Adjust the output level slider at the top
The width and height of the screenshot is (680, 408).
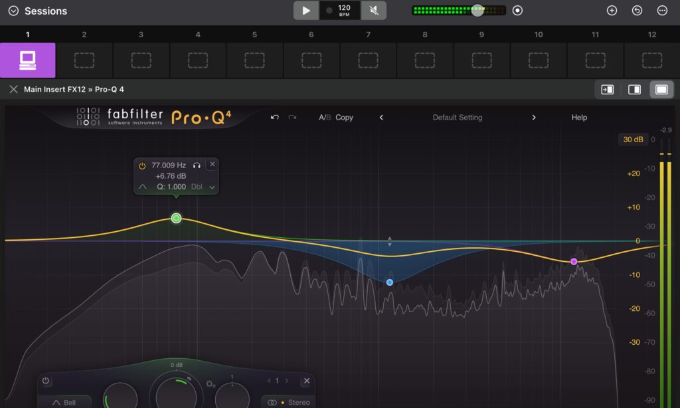coord(477,11)
